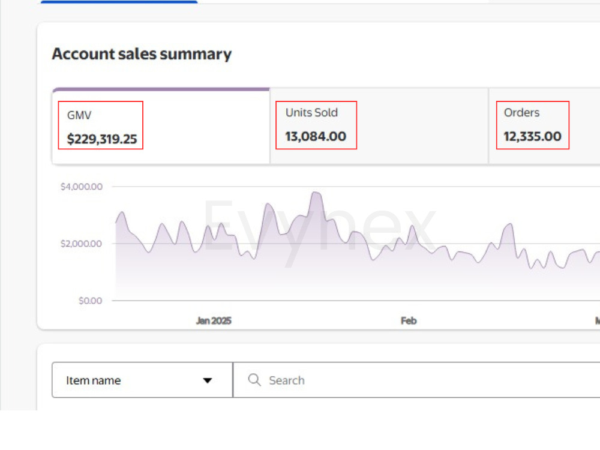
Task: Focus the Search input field
Action: click(x=416, y=380)
